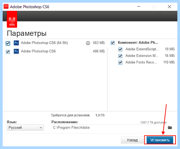Close the Adobe Photoshop CS6 installer window
Screen dimensions: 180x149
pos(169,7)
